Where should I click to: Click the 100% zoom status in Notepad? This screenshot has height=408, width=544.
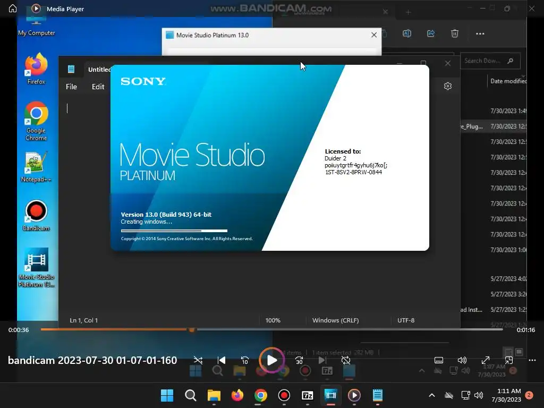(273, 320)
